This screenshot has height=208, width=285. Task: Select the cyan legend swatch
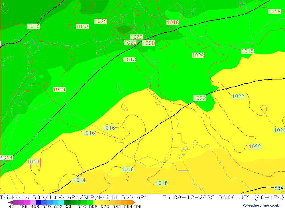(x=61, y=202)
